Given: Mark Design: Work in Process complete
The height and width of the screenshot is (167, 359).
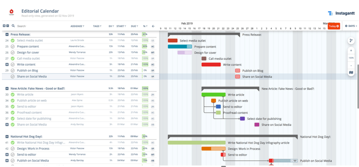Looking at the screenshot, I should (x=13, y=148).
